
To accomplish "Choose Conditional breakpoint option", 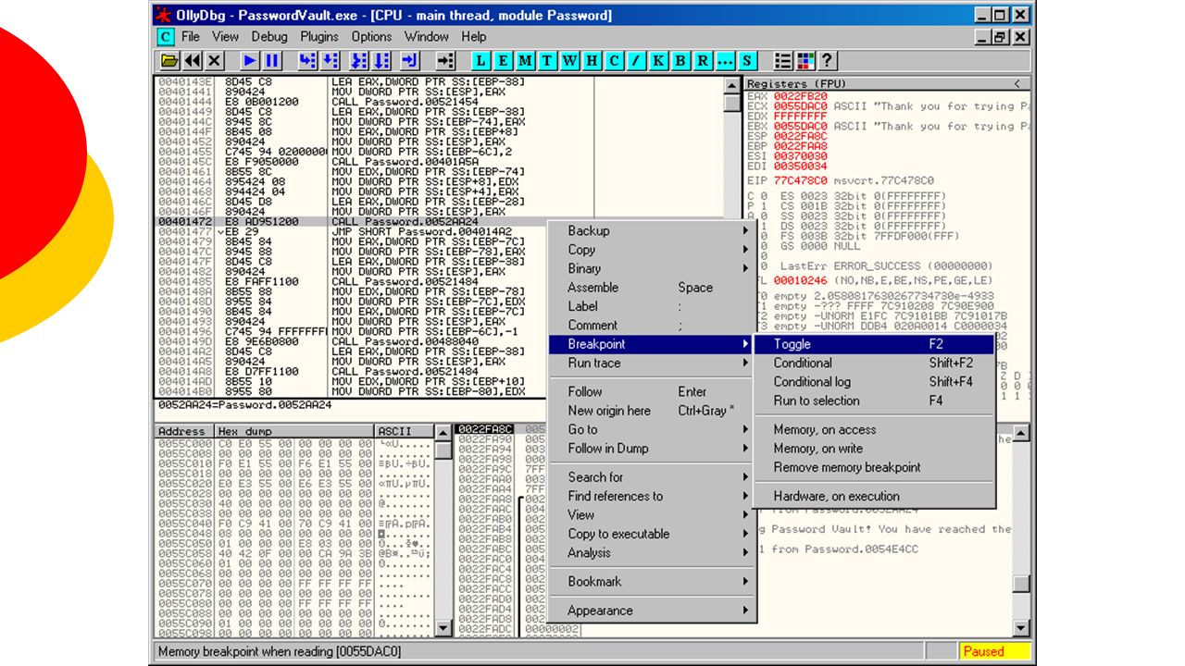I will [x=874, y=364].
